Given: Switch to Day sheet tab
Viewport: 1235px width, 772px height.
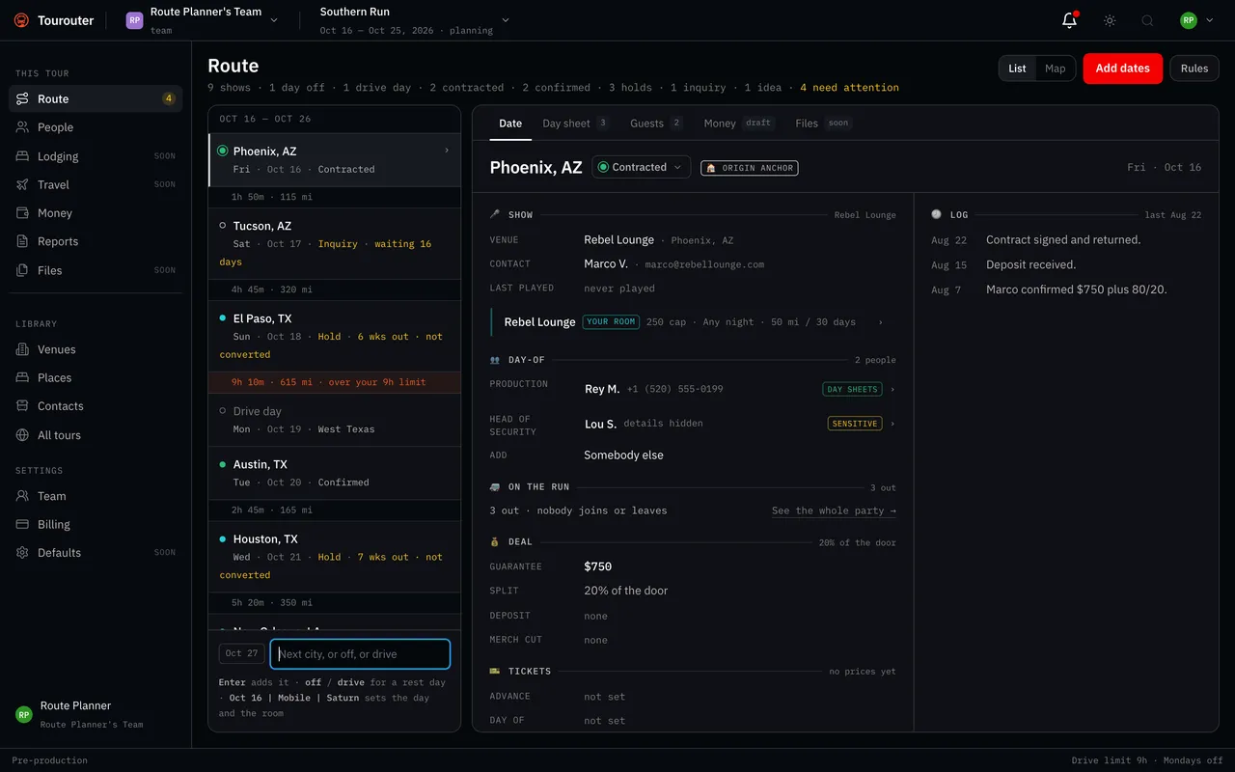Looking at the screenshot, I should click(575, 124).
